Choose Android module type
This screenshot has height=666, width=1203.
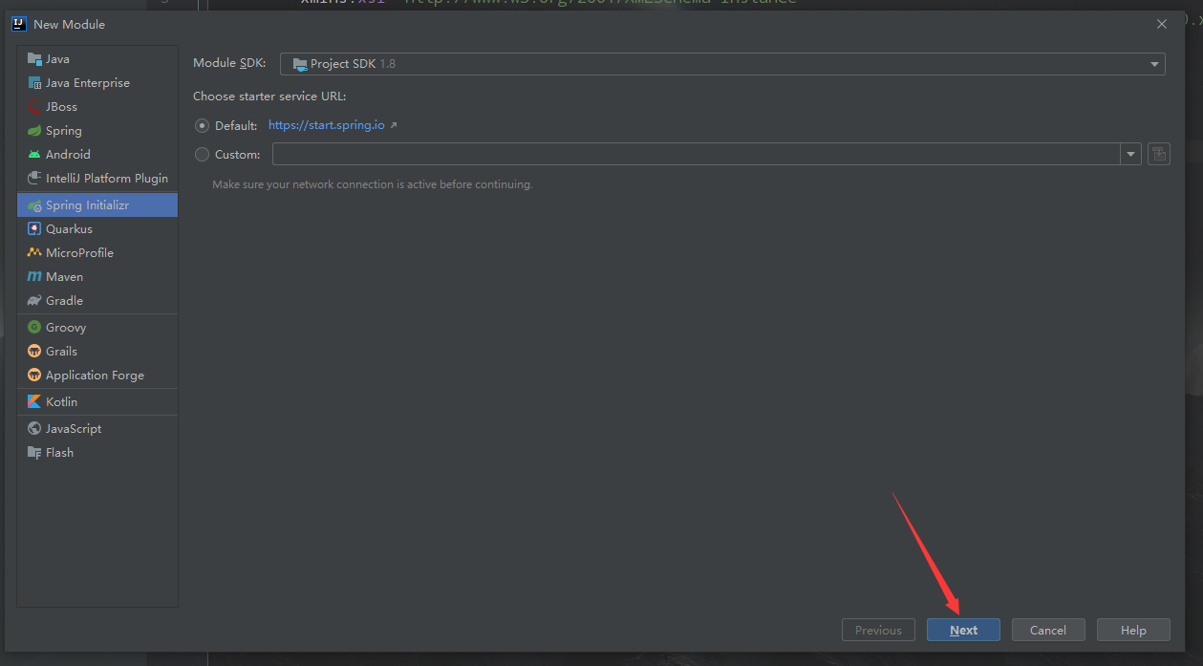click(x=97, y=155)
